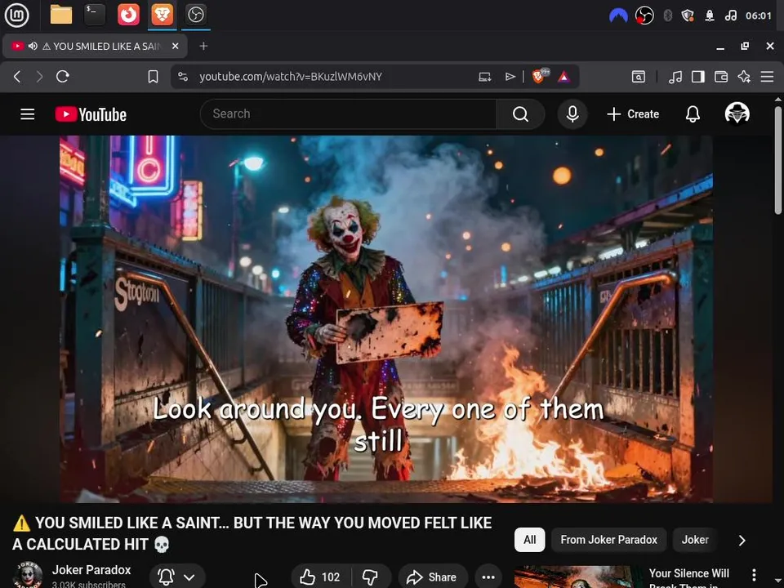The height and width of the screenshot is (588, 784).
Task: Expand the subscription notification bell dropdown
Action: [177, 577]
